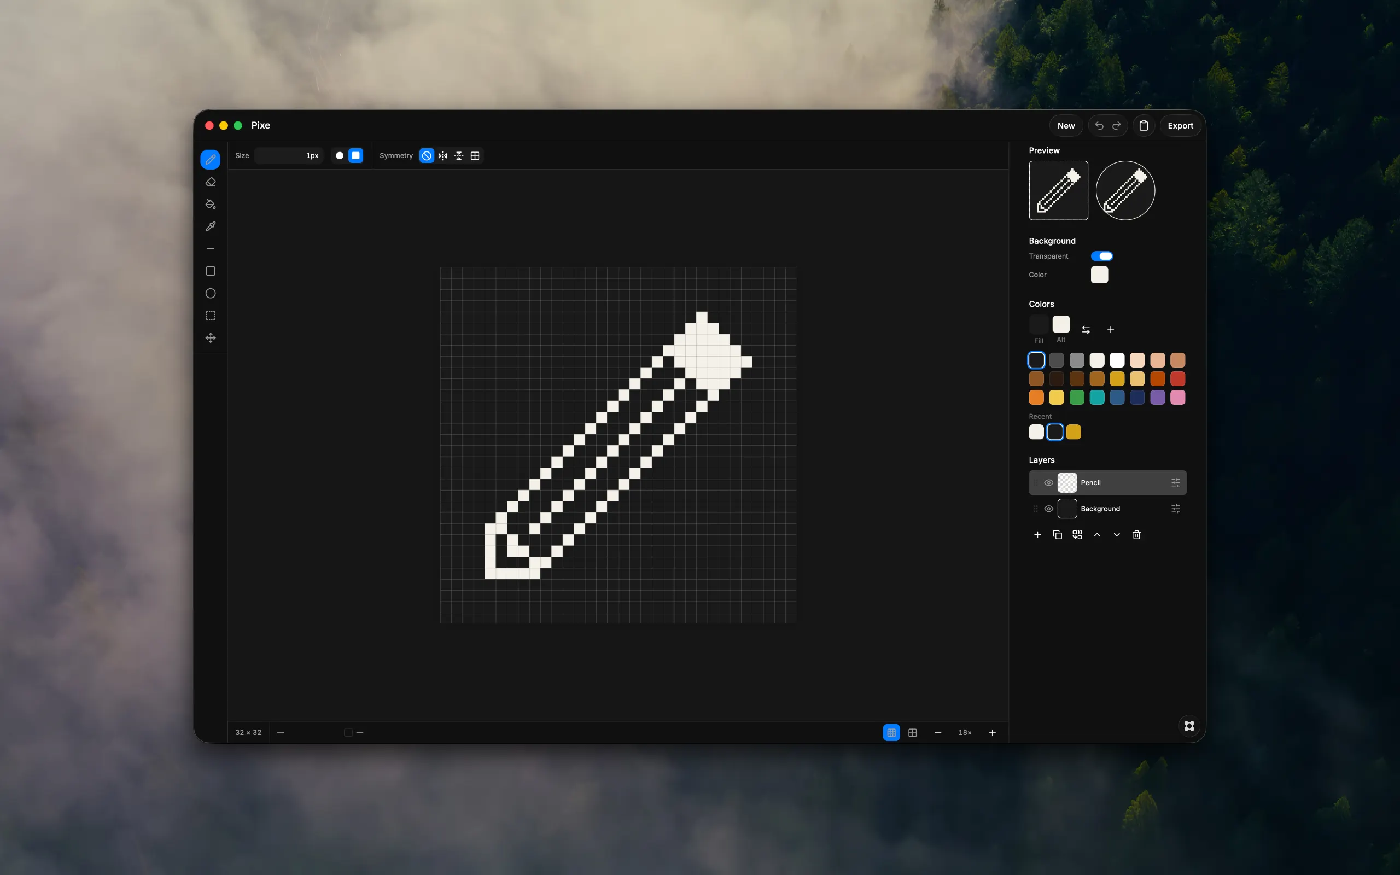The height and width of the screenshot is (875, 1400).
Task: Click the Export button
Action: (x=1180, y=126)
